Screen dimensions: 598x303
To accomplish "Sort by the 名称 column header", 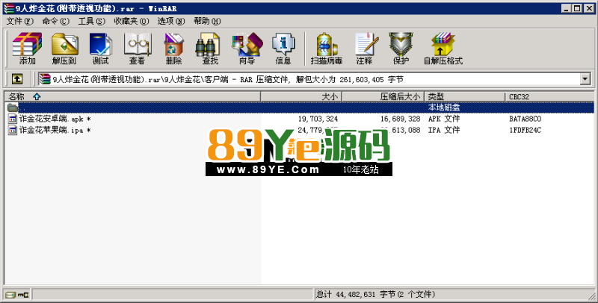I will (x=132, y=97).
